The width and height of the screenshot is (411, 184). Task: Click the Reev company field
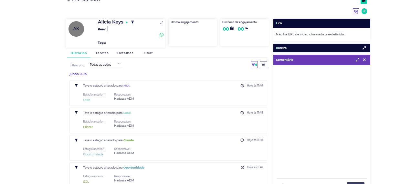pos(102,29)
